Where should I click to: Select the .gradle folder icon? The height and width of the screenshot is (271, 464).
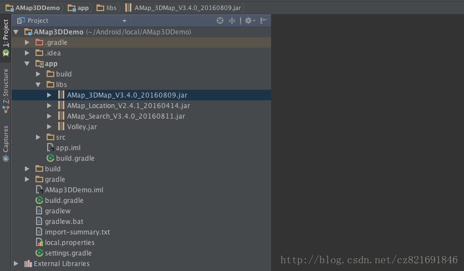pos(39,42)
